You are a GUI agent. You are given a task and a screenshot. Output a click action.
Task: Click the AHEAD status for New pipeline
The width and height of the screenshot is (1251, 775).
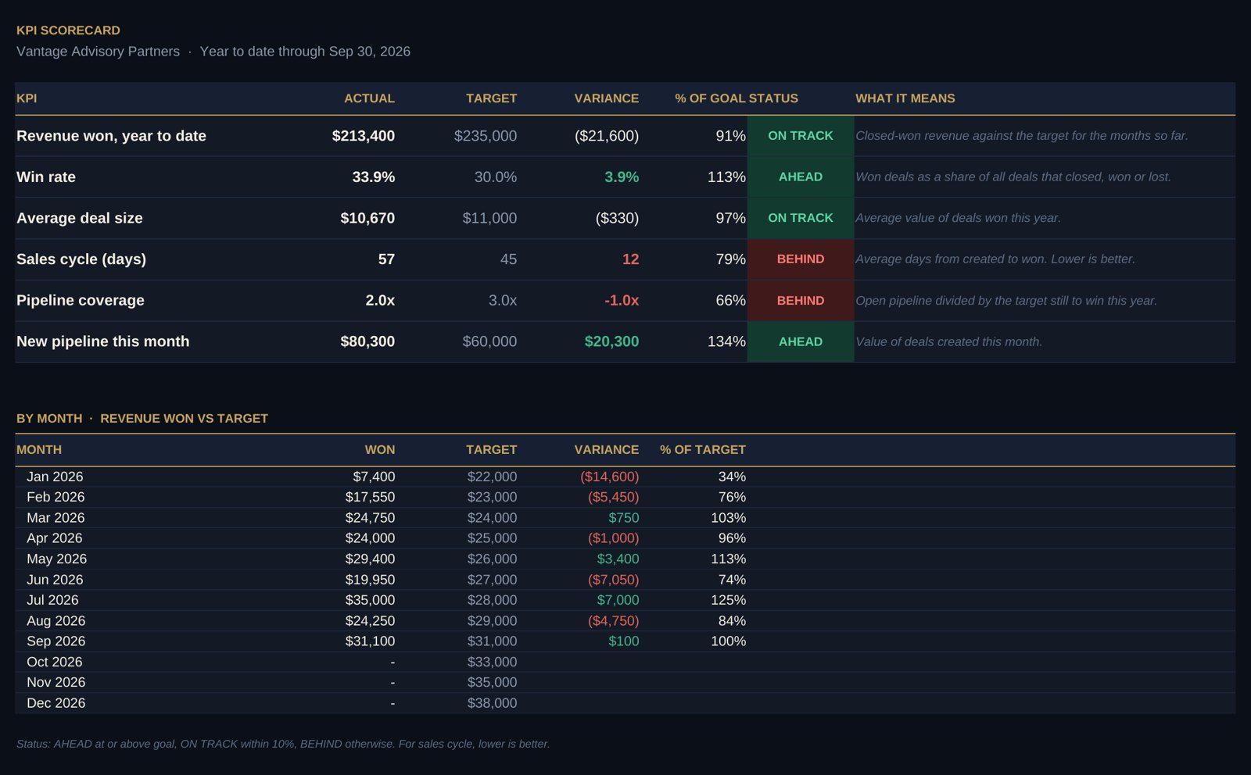(801, 341)
